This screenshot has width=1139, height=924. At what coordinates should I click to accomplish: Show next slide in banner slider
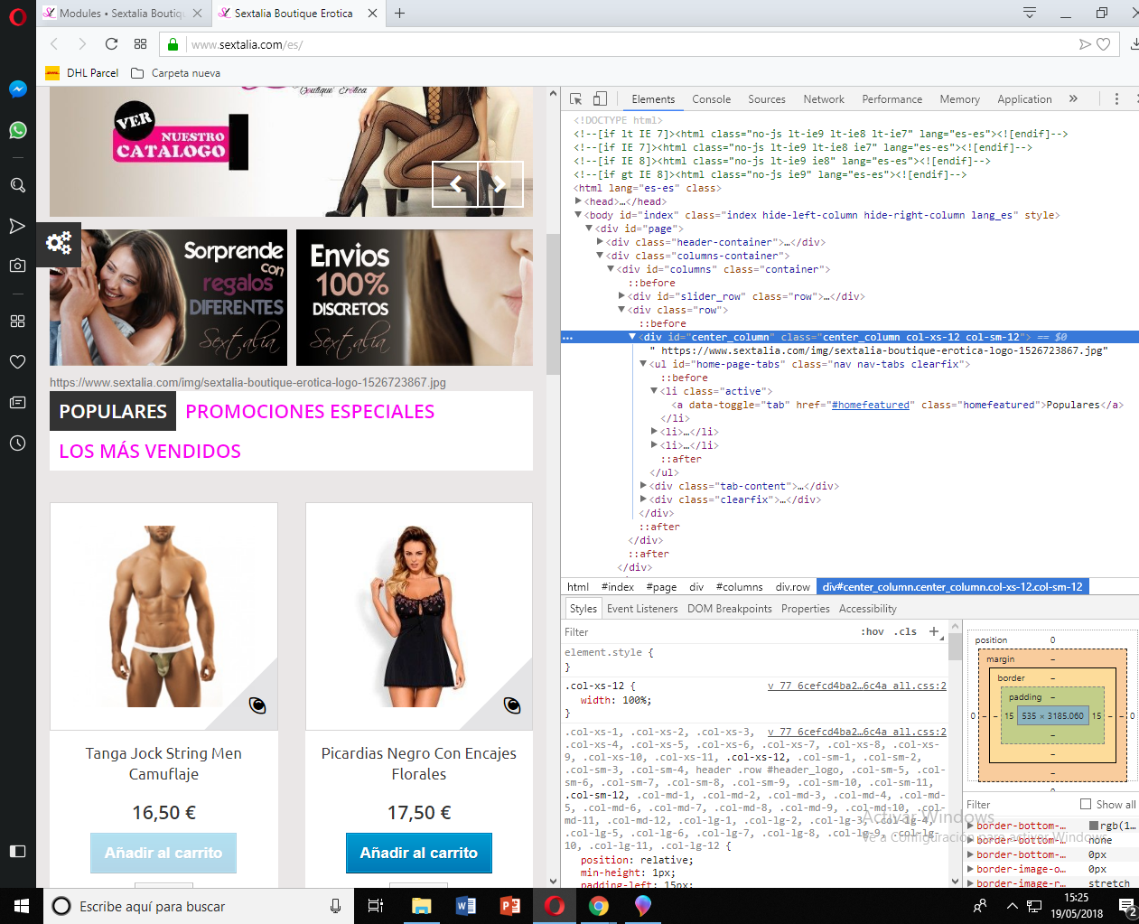(x=500, y=184)
